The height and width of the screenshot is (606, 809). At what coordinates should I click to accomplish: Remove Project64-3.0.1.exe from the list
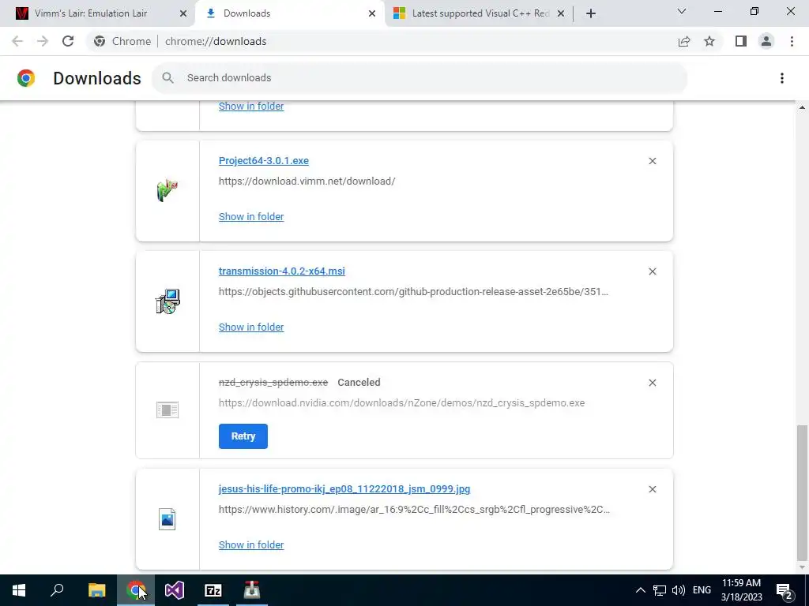(x=652, y=161)
